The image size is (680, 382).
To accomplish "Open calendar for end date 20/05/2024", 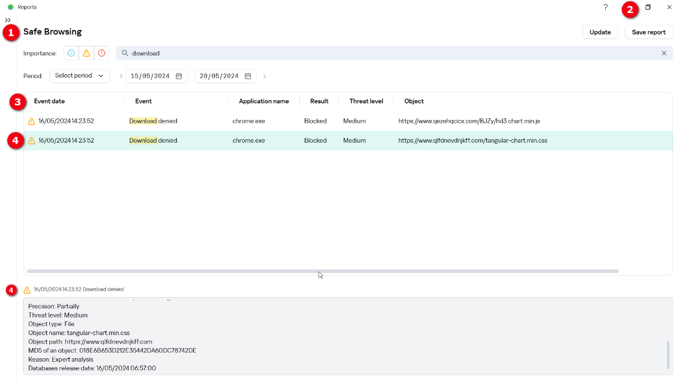I will [x=248, y=76].
